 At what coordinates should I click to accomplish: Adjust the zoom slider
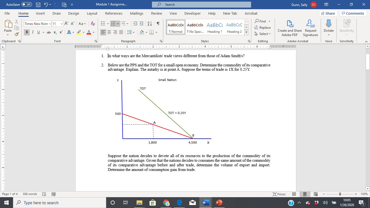(340, 194)
